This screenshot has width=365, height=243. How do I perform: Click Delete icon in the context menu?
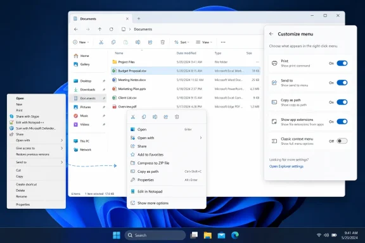pos(177,117)
